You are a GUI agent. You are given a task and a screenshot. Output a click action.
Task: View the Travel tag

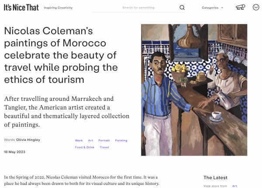point(104,147)
